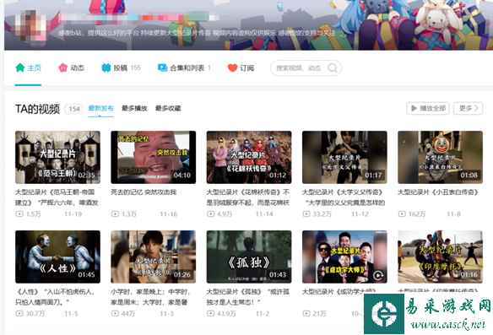Image resolution: width=493 pixels, height=335 pixels.
Task: Click title 大型纪录片《大学义父传奇》
Action: 344,197
